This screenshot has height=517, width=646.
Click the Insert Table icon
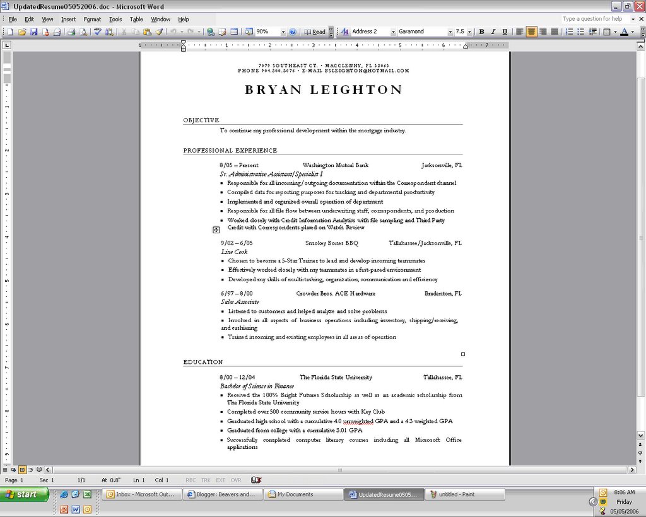[234, 32]
